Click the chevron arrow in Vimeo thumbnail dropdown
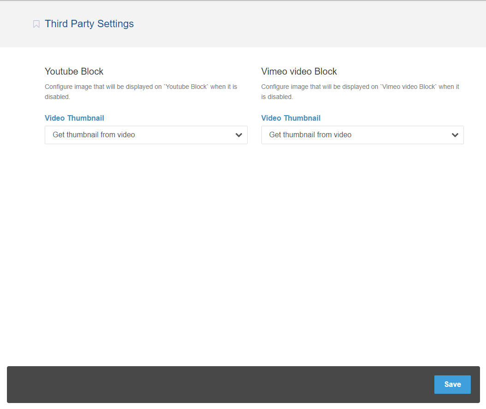The height and width of the screenshot is (409, 486). click(x=455, y=135)
